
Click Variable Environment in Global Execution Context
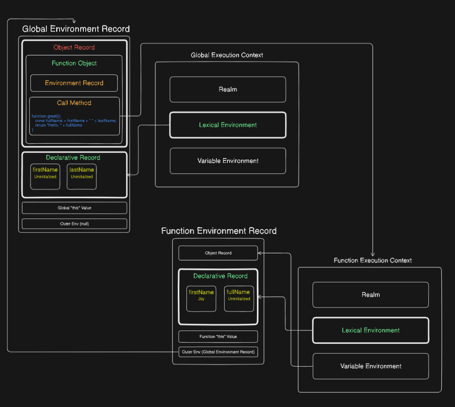[x=228, y=161]
